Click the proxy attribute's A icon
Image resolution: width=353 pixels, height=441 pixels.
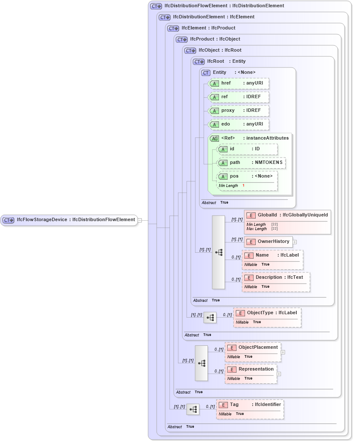[215, 111]
